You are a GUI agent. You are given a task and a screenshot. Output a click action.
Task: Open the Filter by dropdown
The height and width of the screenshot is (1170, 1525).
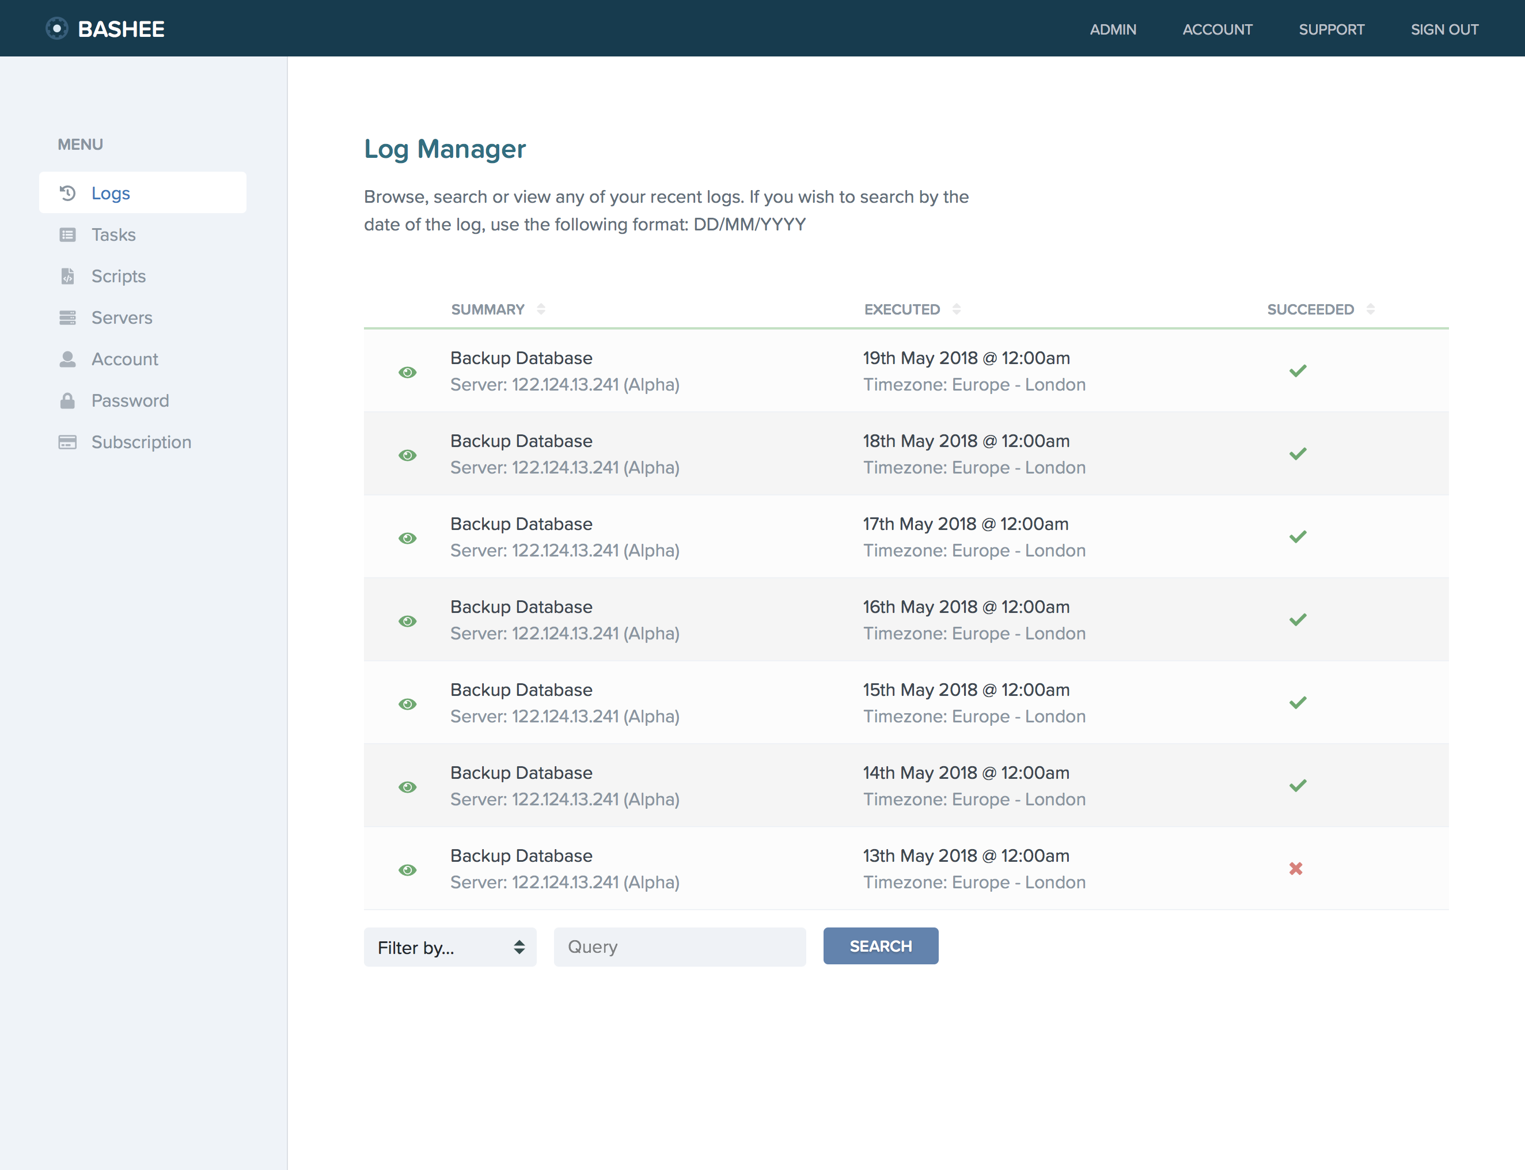pyautogui.click(x=450, y=947)
